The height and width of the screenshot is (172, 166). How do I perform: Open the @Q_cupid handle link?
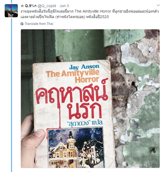click(x=47, y=6)
